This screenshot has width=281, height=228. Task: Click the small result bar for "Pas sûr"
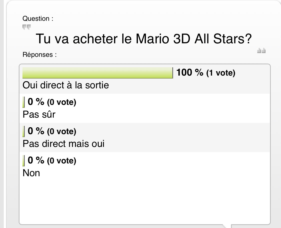click(23, 102)
